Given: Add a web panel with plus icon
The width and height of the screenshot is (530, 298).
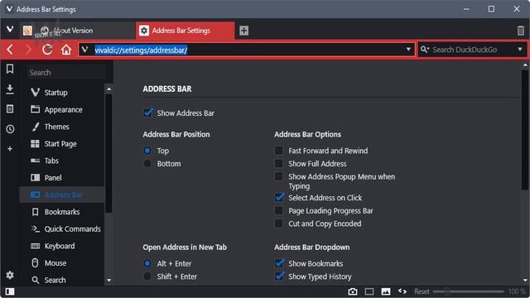Looking at the screenshot, I should pyautogui.click(x=10, y=149).
